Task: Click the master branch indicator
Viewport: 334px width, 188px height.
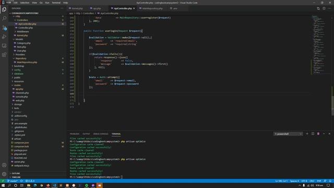Action: (x=13, y=181)
